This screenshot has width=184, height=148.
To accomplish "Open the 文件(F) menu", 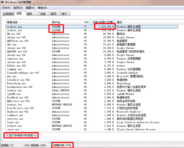I will (x=7, y=8).
